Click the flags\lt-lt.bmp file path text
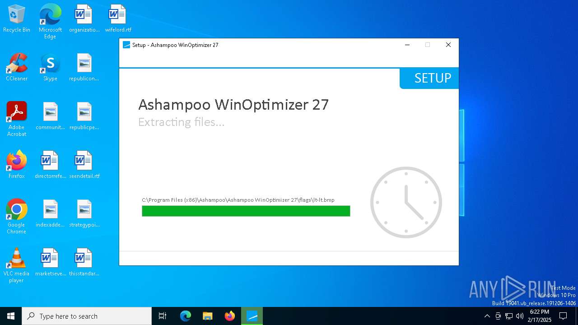 (x=238, y=200)
